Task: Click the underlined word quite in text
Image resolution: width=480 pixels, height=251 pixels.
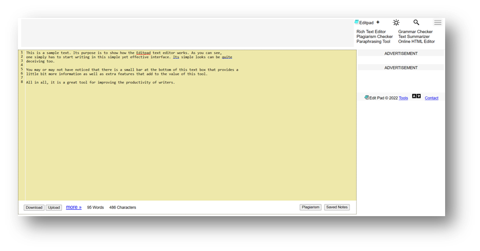Action: [227, 57]
